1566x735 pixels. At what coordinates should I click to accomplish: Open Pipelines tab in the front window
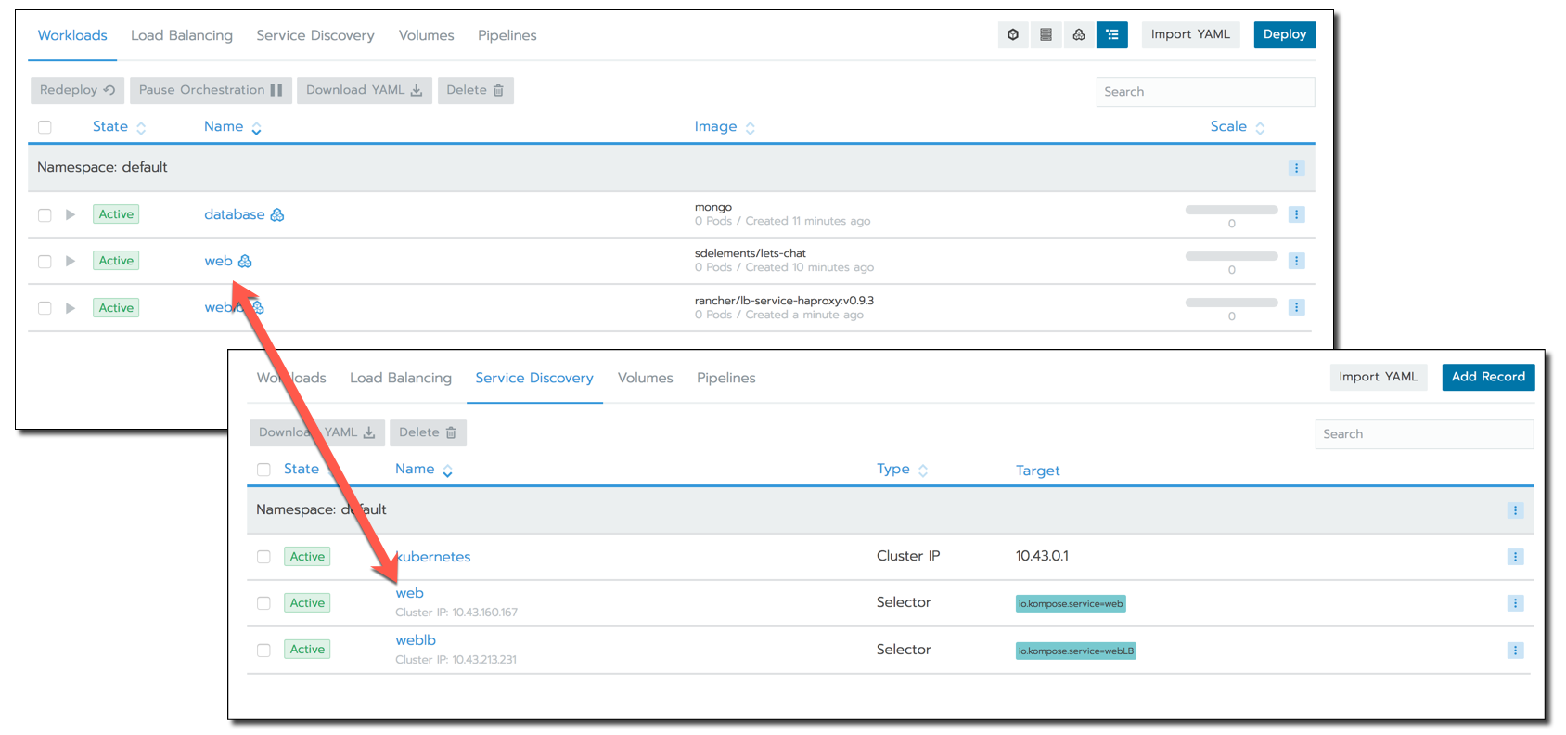(726, 378)
